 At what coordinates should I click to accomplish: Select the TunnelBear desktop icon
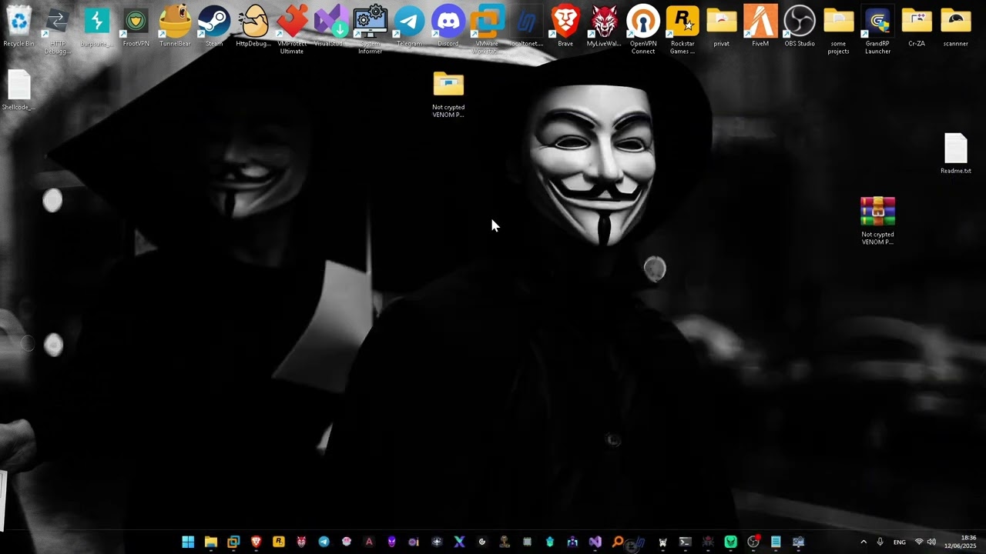[175, 26]
